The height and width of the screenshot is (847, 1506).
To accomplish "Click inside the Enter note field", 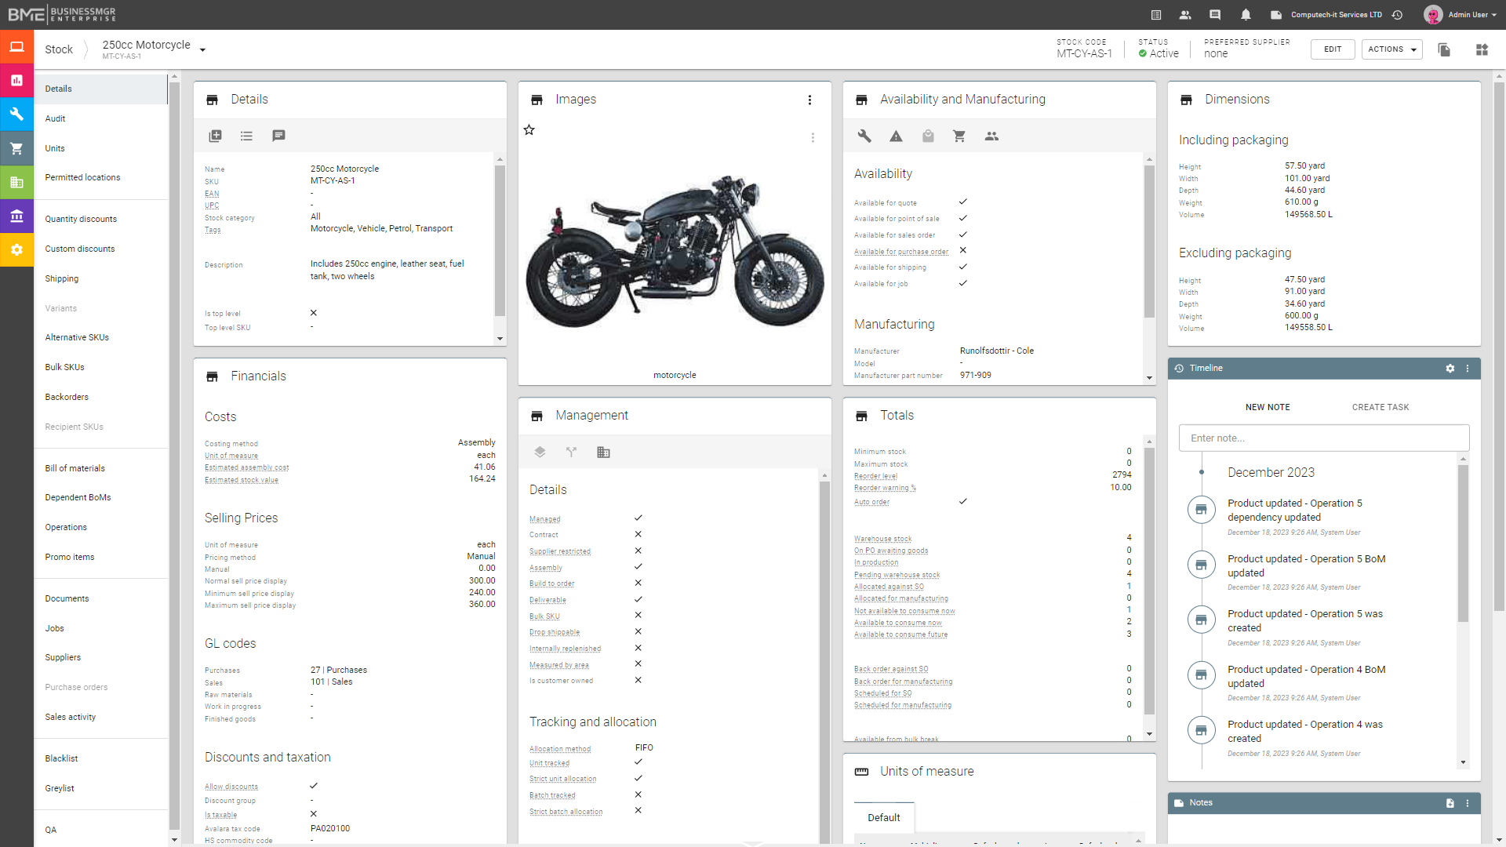I will [1323, 438].
